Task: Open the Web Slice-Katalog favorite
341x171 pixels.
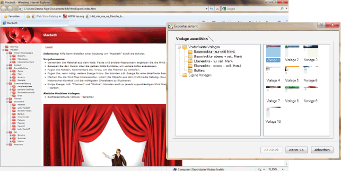Action: [x=45, y=16]
